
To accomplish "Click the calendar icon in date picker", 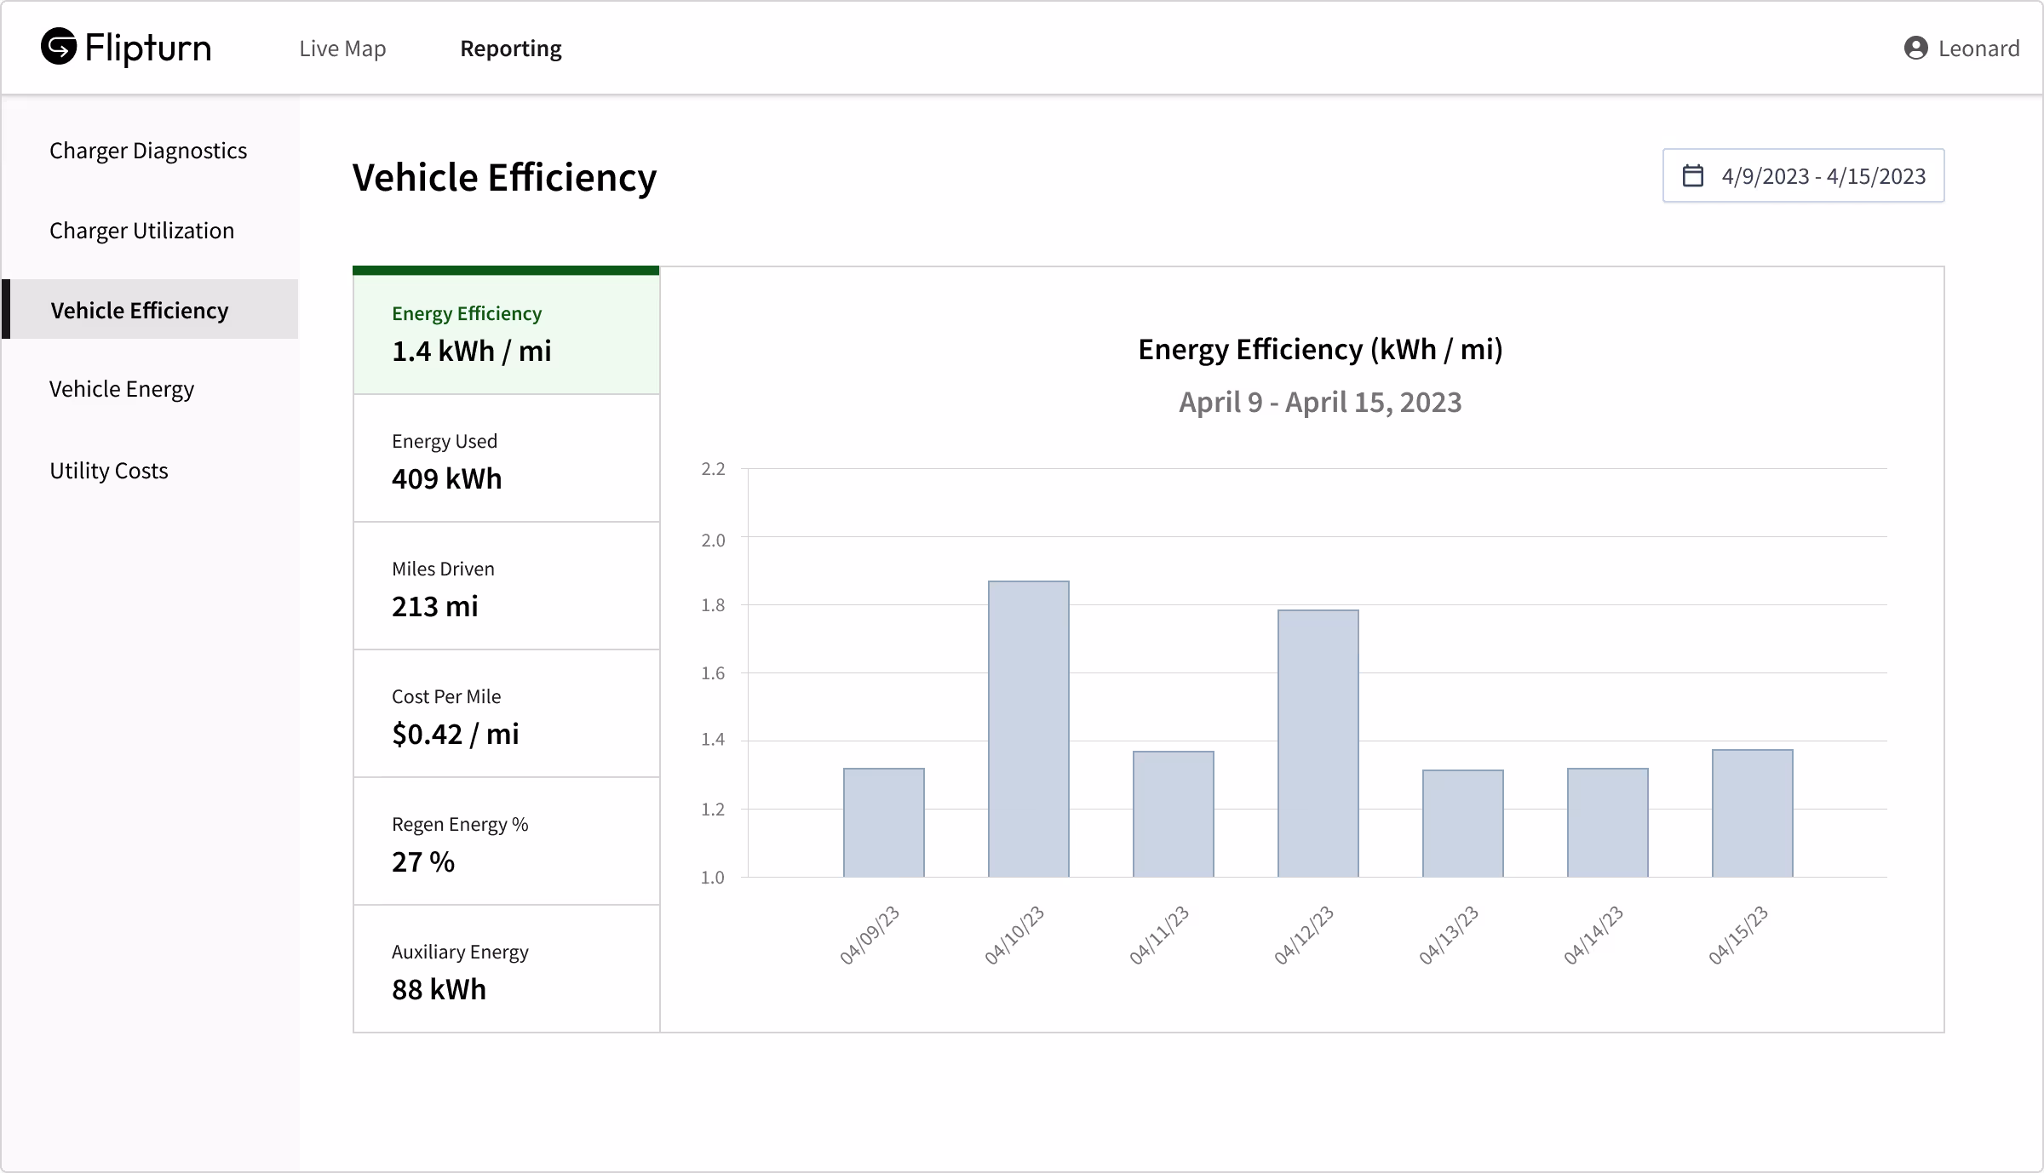I will pos(1693,176).
